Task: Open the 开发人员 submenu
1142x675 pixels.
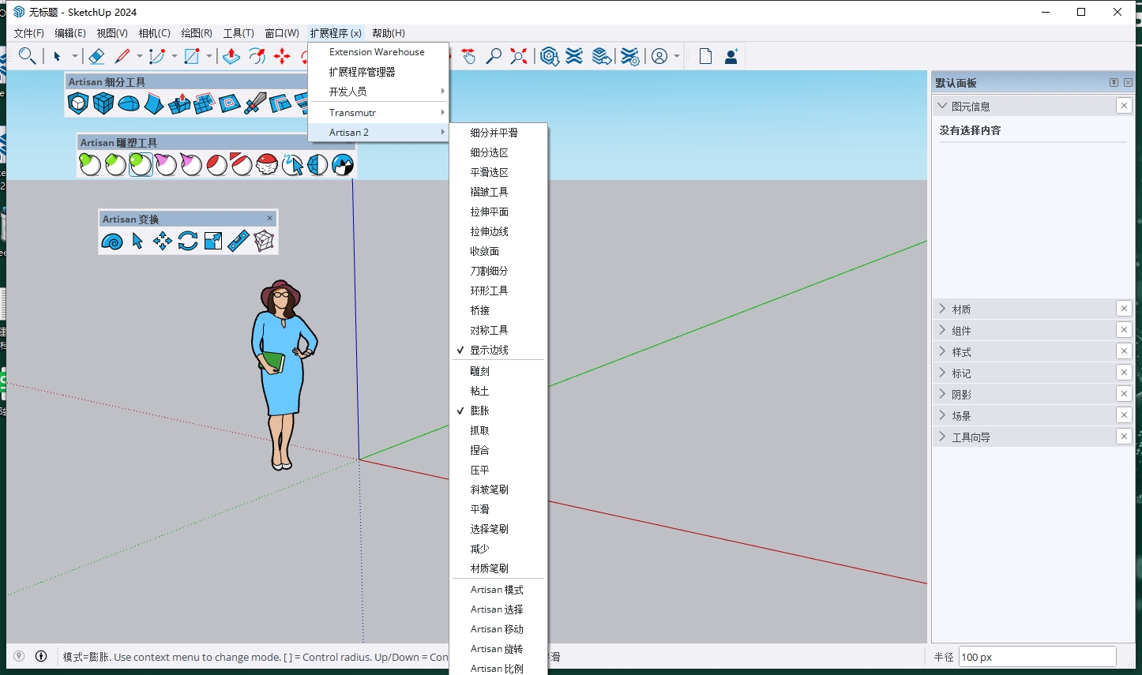Action: 378,92
